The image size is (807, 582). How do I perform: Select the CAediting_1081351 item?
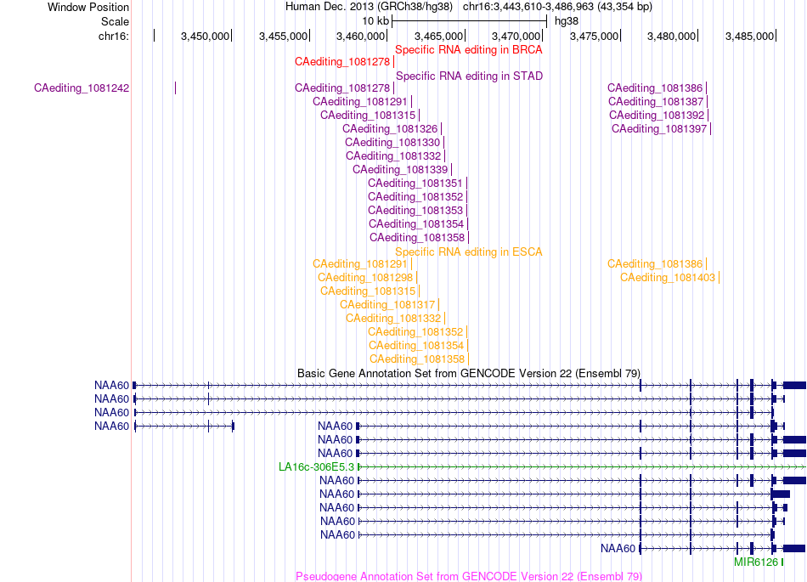pyautogui.click(x=415, y=184)
